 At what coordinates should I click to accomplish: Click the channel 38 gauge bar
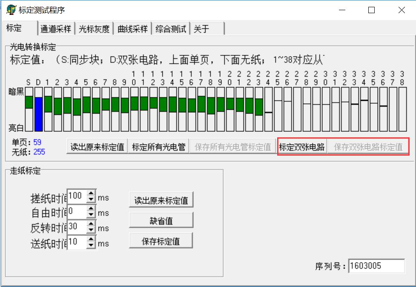pyautogui.click(x=402, y=109)
